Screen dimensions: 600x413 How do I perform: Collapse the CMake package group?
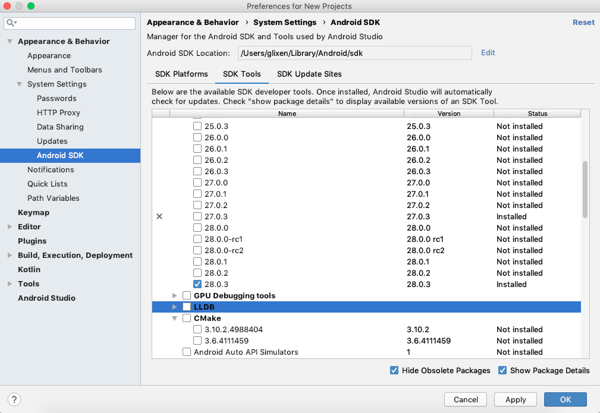pyautogui.click(x=174, y=318)
